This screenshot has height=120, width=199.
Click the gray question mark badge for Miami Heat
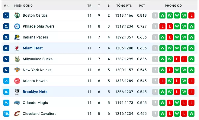155,48
